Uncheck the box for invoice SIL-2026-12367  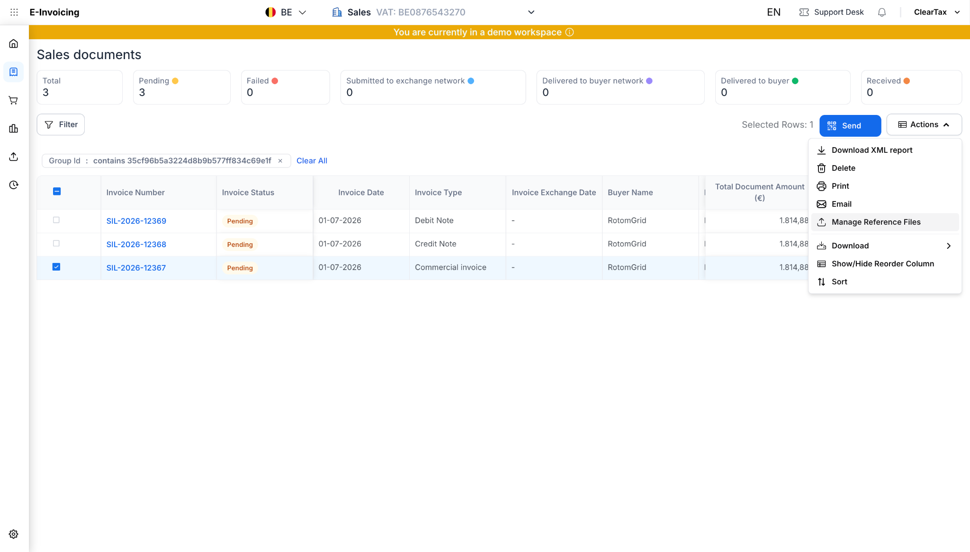click(56, 267)
